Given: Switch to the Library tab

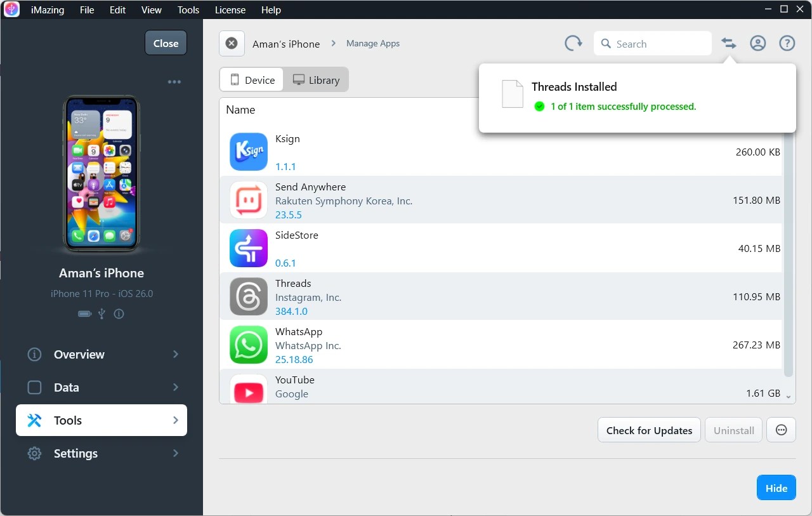Looking at the screenshot, I should [316, 80].
